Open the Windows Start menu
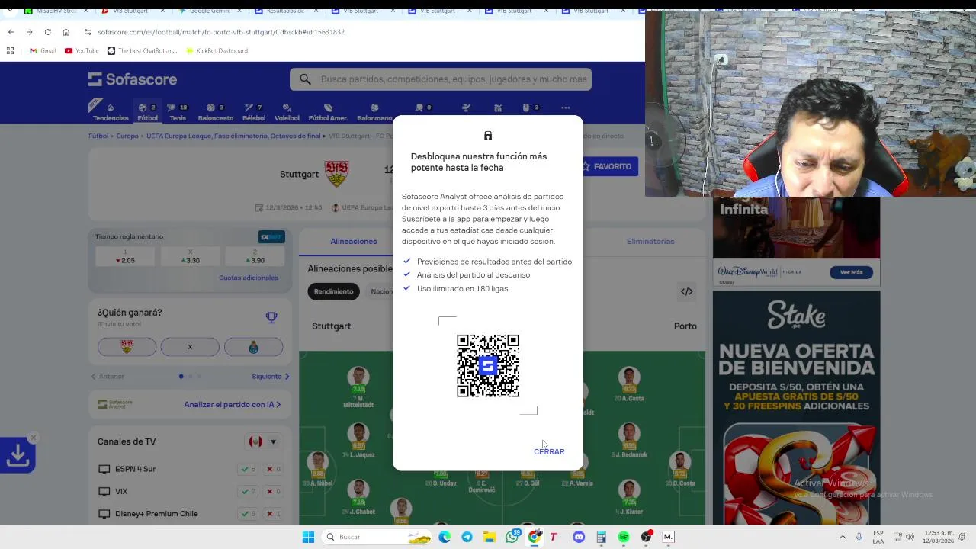Viewport: 976px width, 549px height. point(308,537)
